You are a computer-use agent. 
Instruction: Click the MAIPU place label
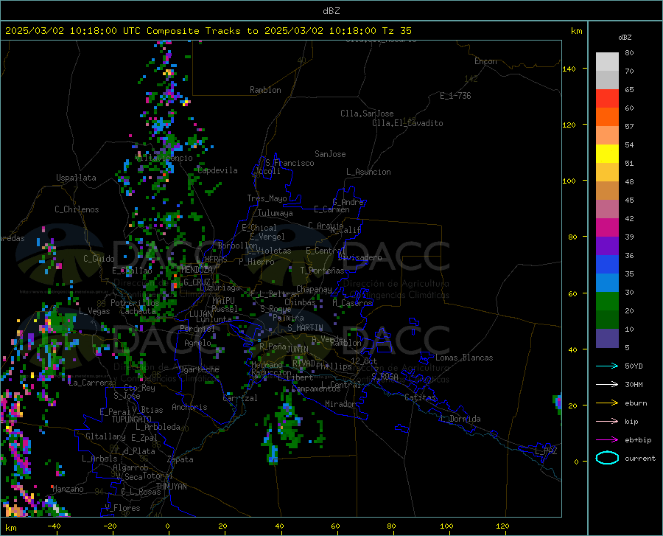point(223,301)
